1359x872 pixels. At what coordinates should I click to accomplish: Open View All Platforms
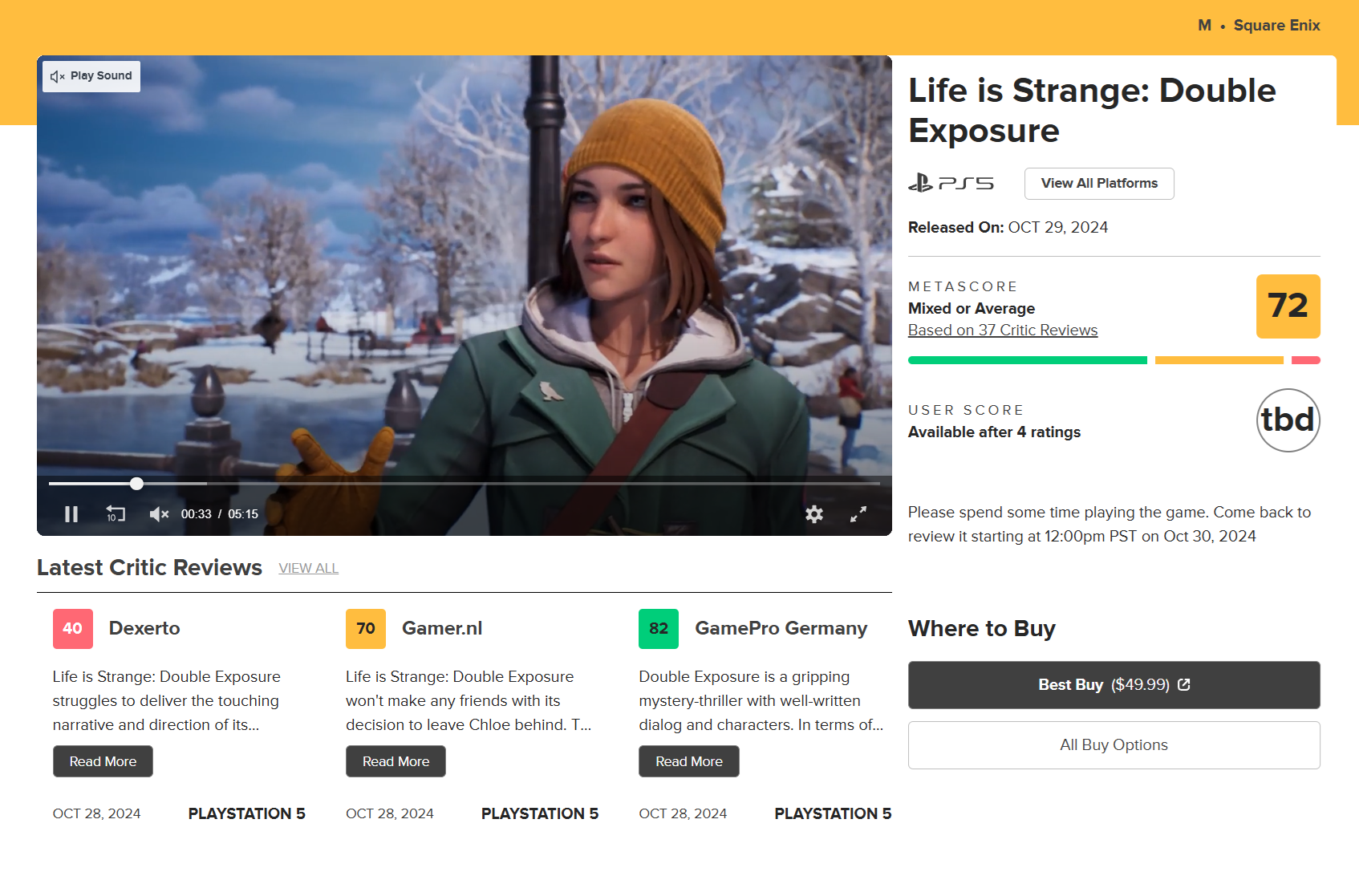[x=1099, y=184]
